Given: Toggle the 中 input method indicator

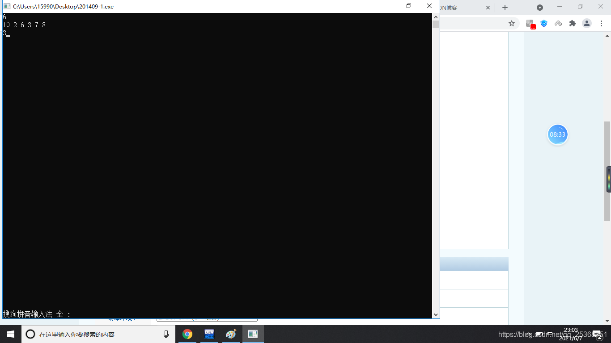Looking at the screenshot, I should pos(550,334).
